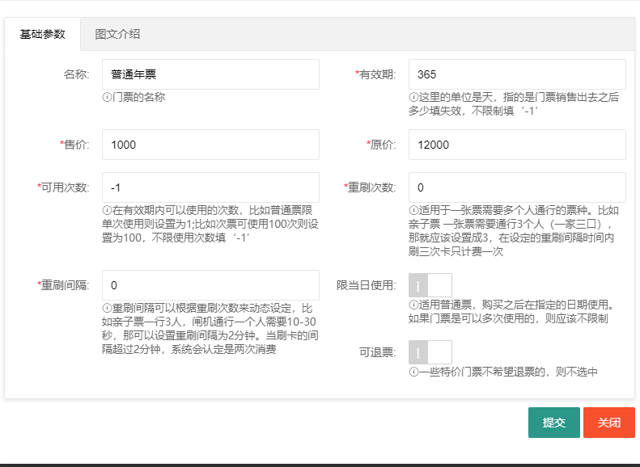The width and height of the screenshot is (640, 467).
Task: Toggle the 限当日使用 switch
Action: pyautogui.click(x=430, y=285)
